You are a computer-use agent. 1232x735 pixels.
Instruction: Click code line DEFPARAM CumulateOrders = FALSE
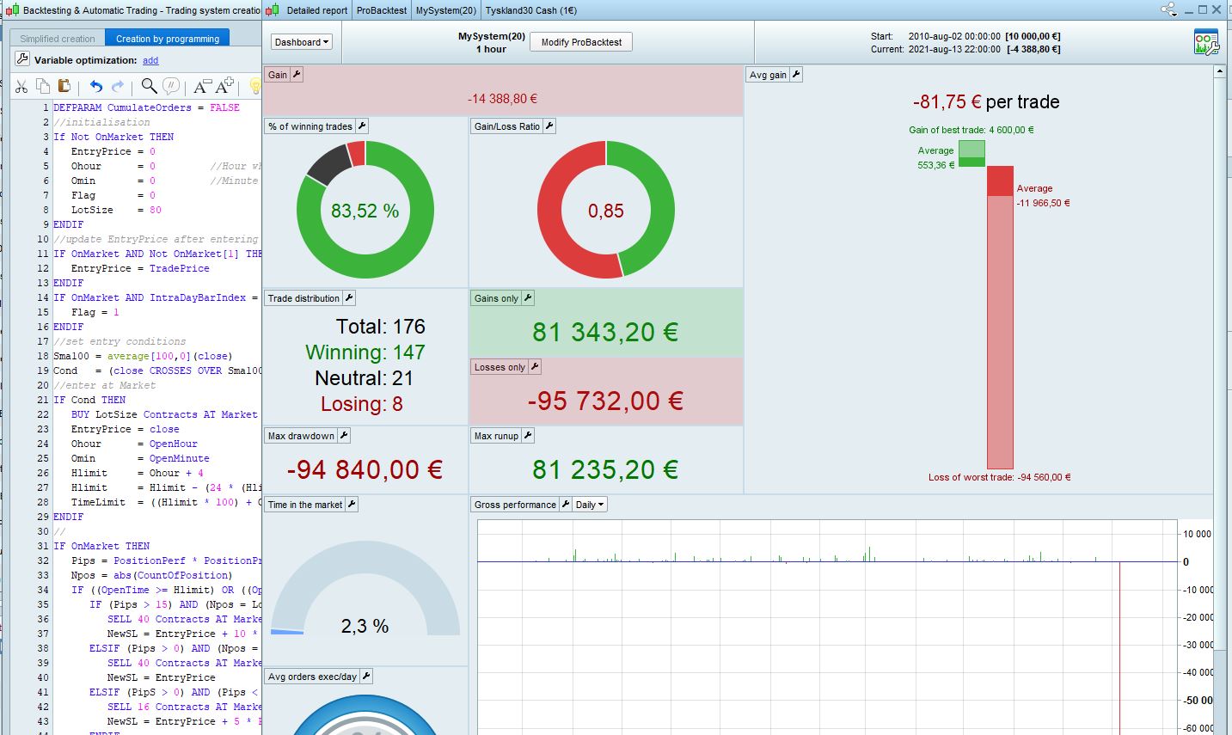pos(147,107)
